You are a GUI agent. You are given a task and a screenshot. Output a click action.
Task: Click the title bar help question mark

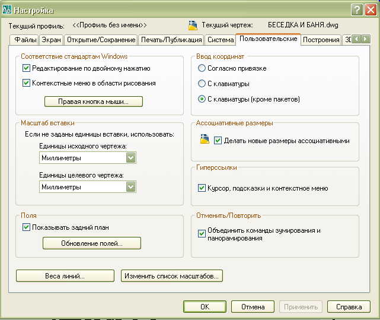(356, 9)
